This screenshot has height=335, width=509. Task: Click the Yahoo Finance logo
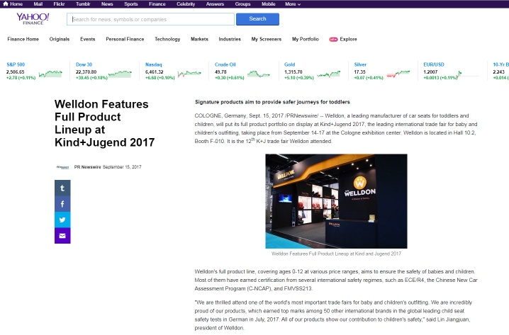coord(33,19)
